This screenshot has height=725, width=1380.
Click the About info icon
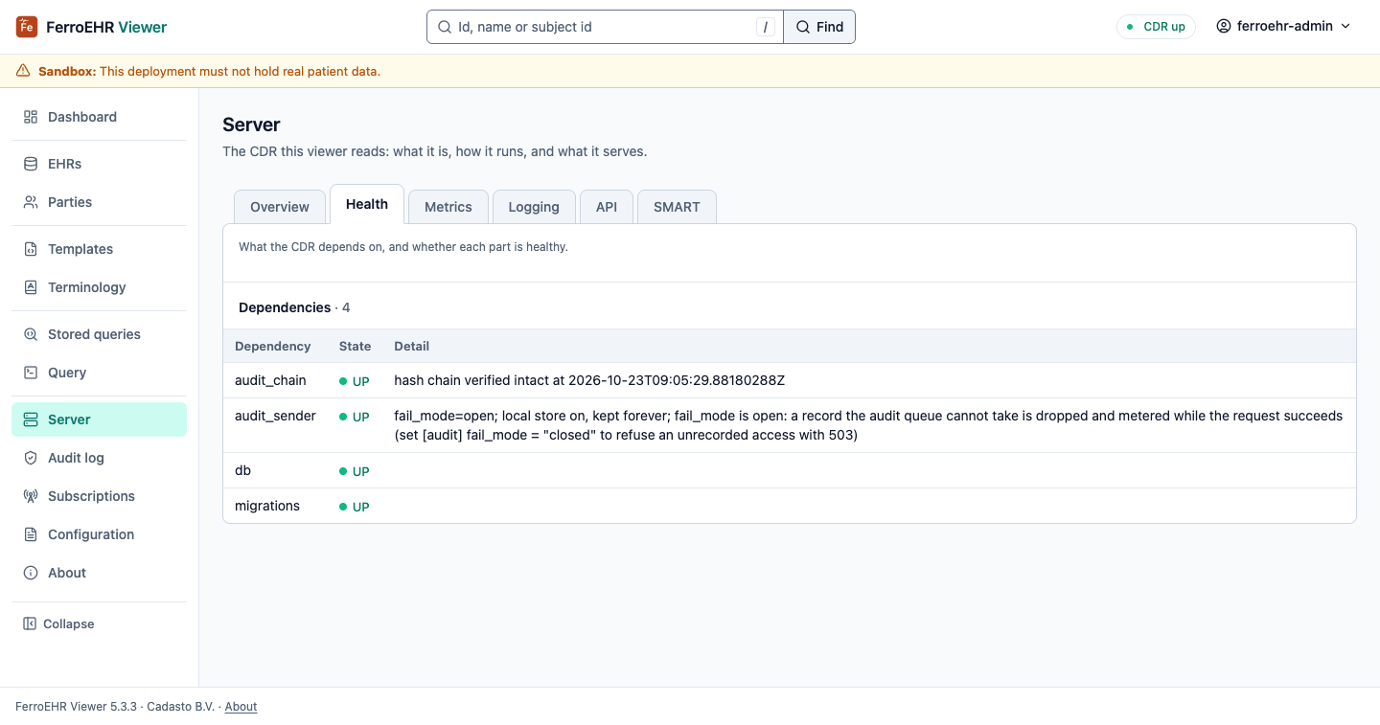pos(31,573)
